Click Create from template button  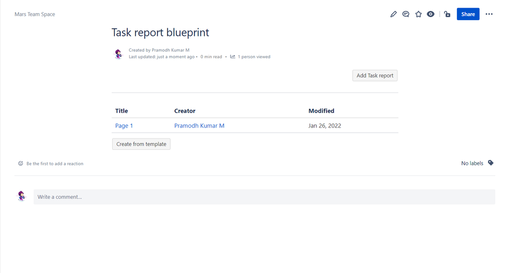141,144
